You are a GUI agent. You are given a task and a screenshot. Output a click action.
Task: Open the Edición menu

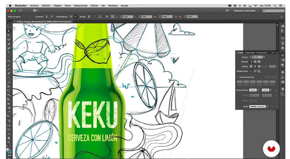46,6
